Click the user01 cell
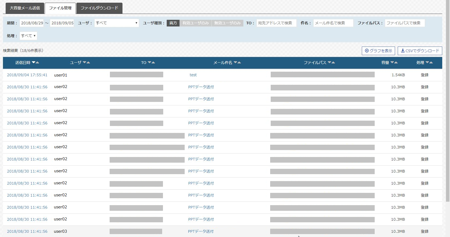This screenshot has width=450, height=237. [x=61, y=75]
